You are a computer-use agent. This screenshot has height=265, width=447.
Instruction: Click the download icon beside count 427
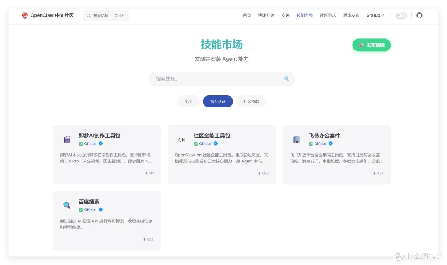point(374,173)
